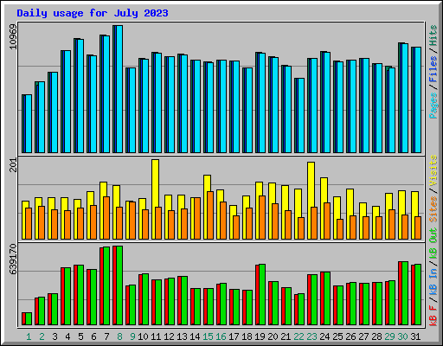Click day label 27 on x-axis

coord(363,336)
